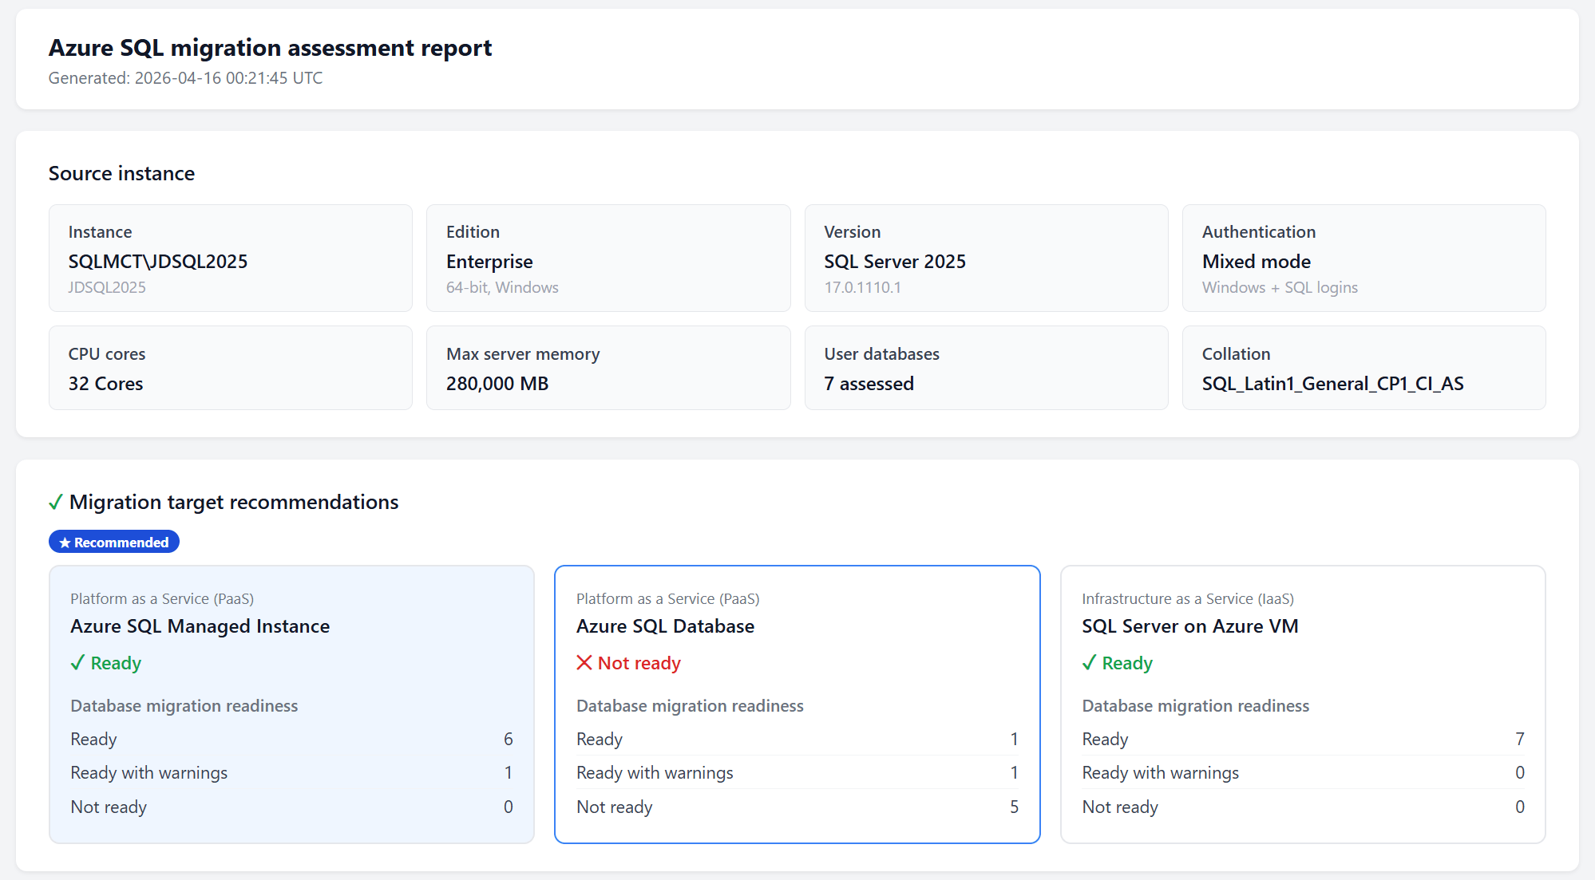This screenshot has width=1595, height=880.
Task: Click the red X Not ready icon
Action: pyautogui.click(x=584, y=663)
